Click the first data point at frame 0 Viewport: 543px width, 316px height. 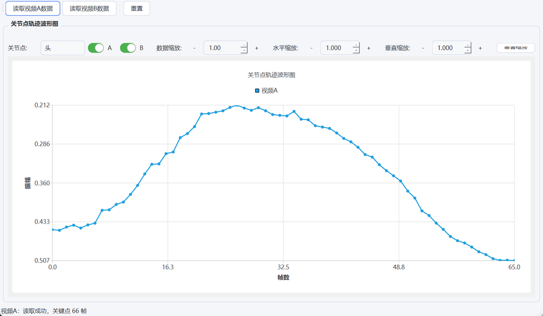tap(52, 230)
